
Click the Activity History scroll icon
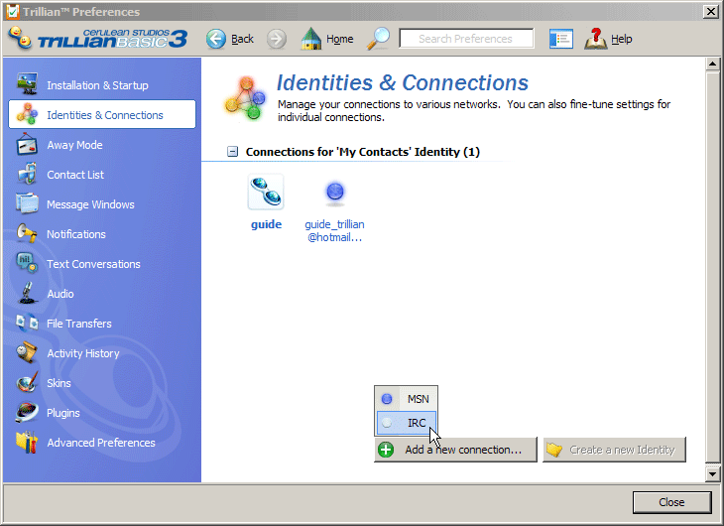[x=27, y=352]
